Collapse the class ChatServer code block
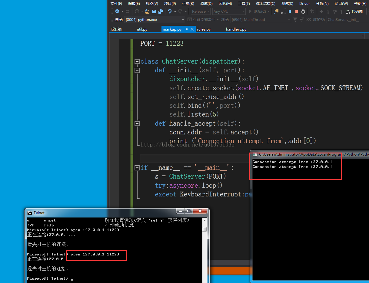This screenshot has width=369, height=283. coord(137,61)
